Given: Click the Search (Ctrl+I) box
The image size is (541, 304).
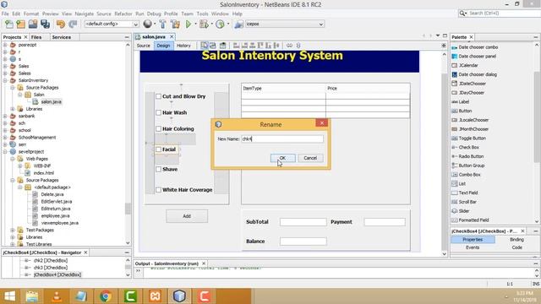Looking at the screenshot, I should click(x=499, y=14).
